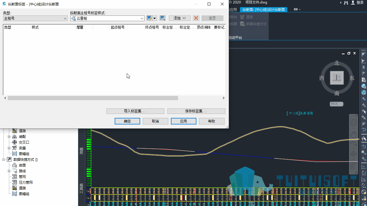Click the 起点桩号 column header

click(118, 27)
